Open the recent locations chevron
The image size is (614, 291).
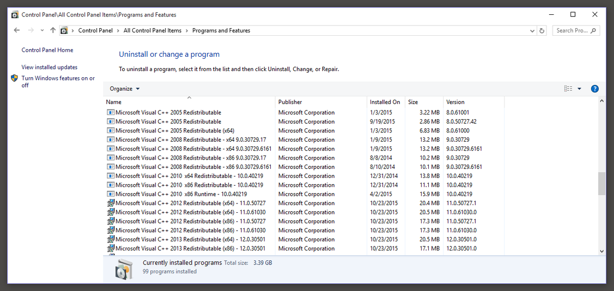point(42,31)
